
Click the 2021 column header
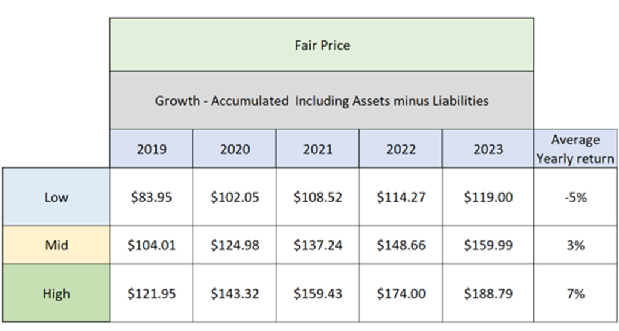317,149
